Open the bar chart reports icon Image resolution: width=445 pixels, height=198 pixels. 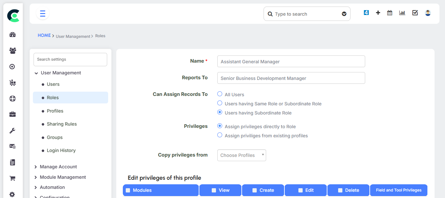(402, 13)
